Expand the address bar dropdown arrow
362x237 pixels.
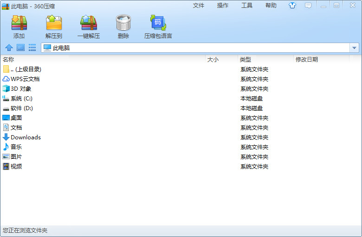coord(354,48)
